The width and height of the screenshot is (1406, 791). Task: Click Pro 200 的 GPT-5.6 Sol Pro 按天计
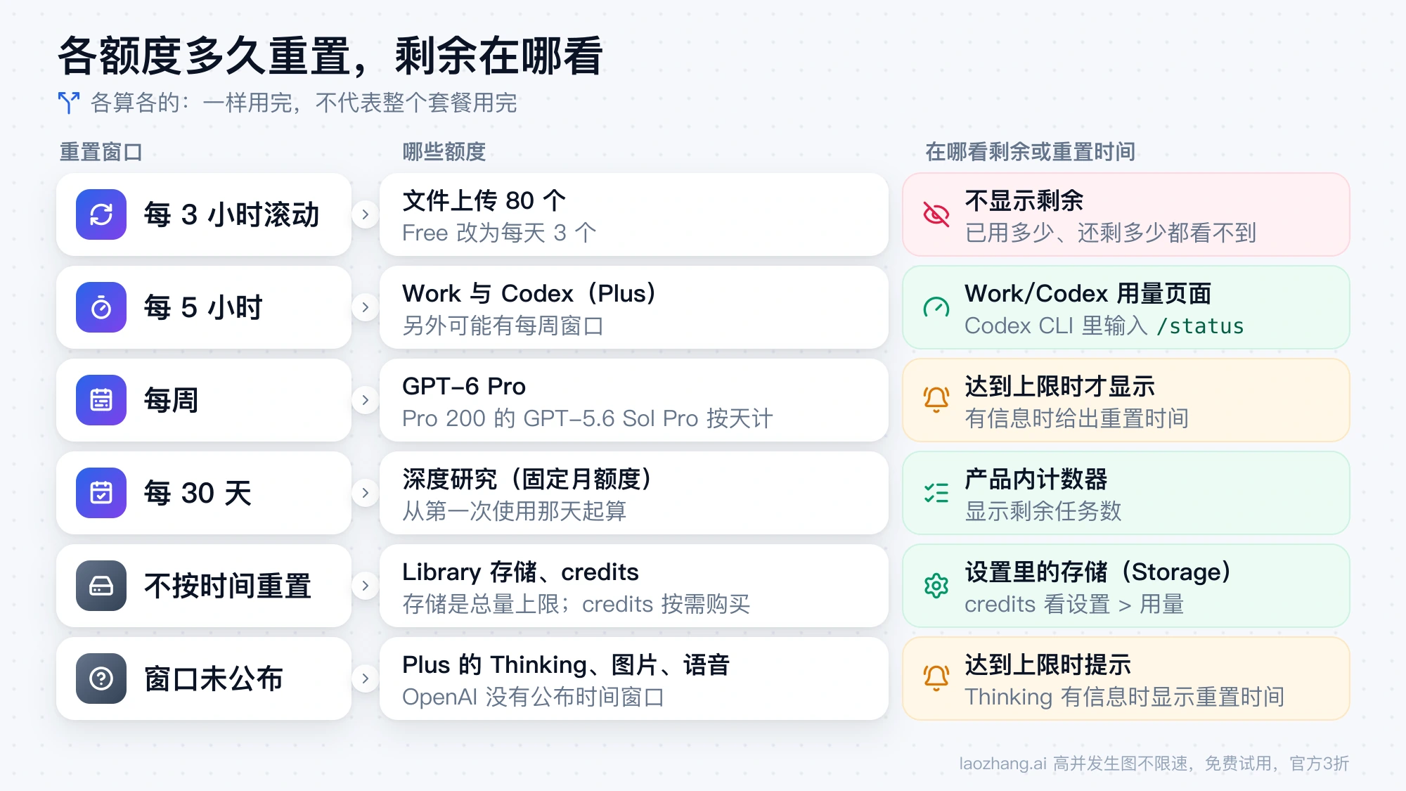(588, 418)
